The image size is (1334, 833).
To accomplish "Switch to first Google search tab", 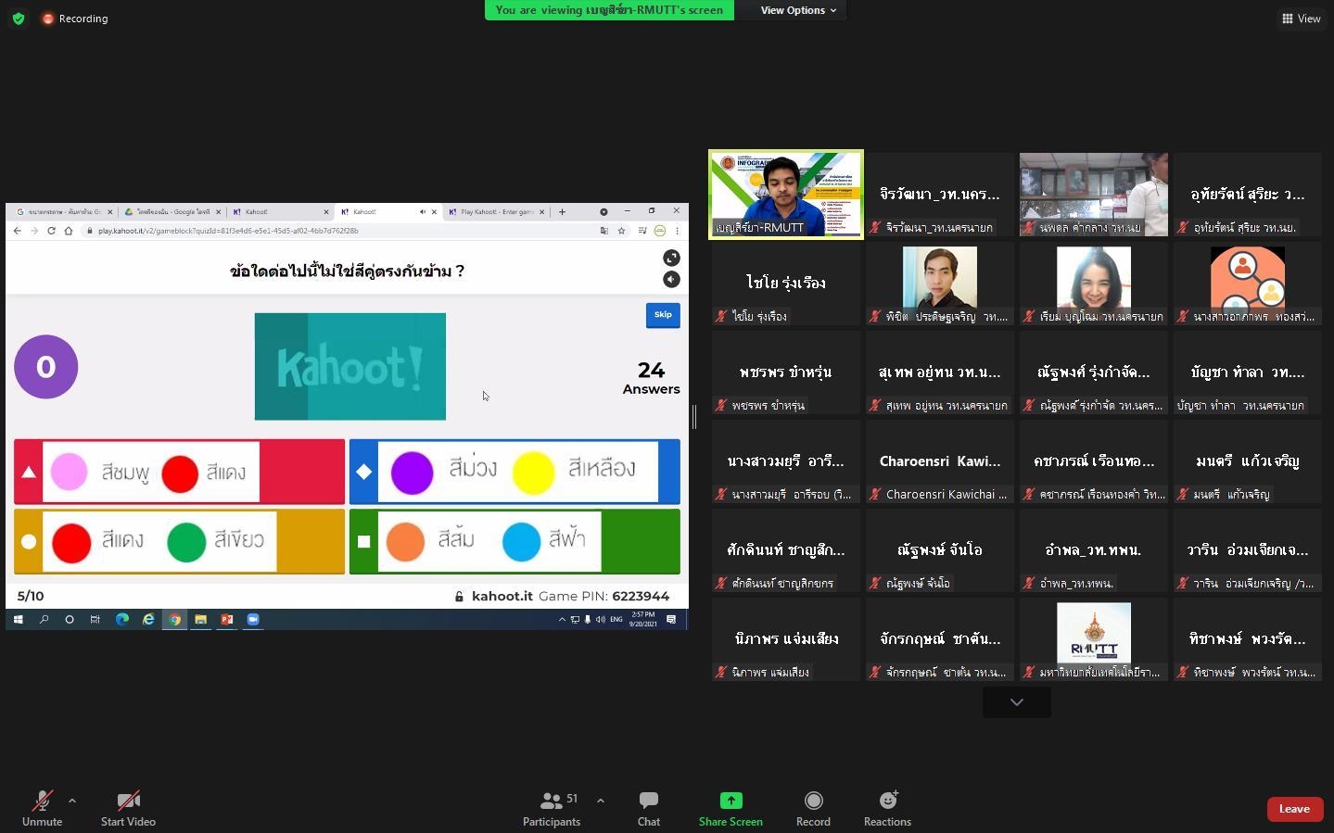I will 64,212.
